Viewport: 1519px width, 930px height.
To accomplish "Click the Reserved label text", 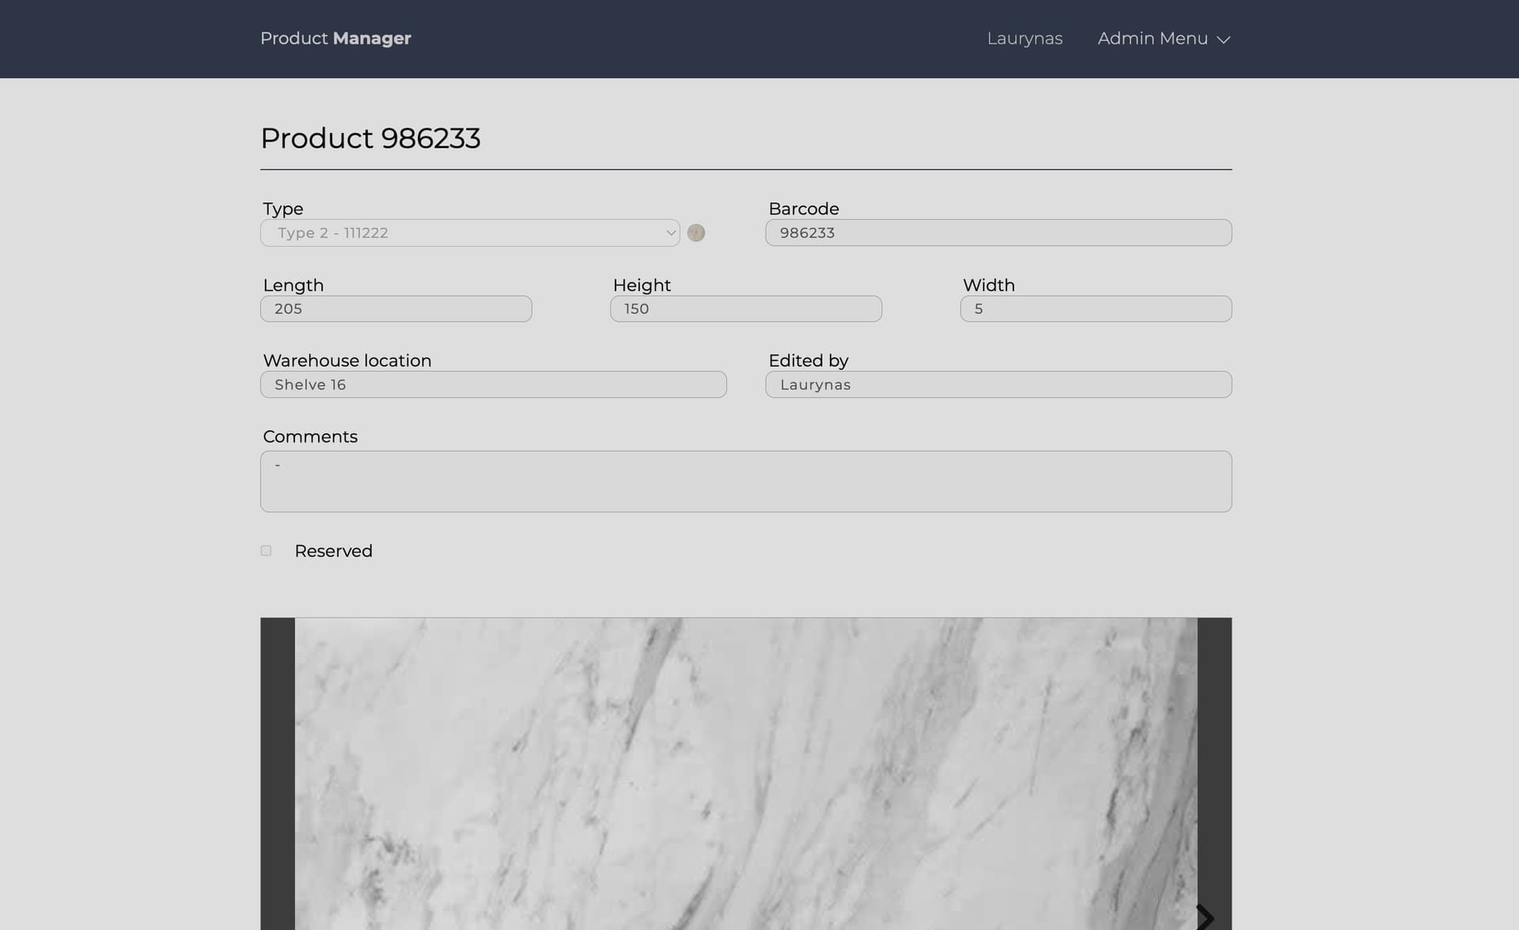I will tap(333, 551).
